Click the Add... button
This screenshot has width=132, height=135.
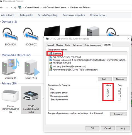[x=105, y=79]
